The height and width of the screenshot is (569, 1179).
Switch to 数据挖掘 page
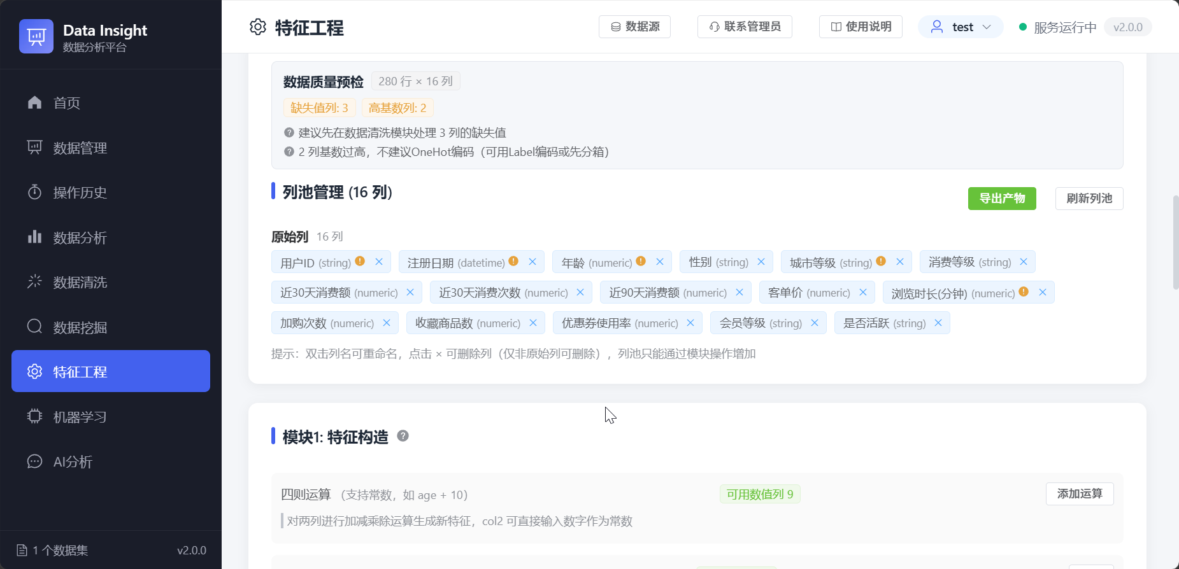(x=111, y=327)
